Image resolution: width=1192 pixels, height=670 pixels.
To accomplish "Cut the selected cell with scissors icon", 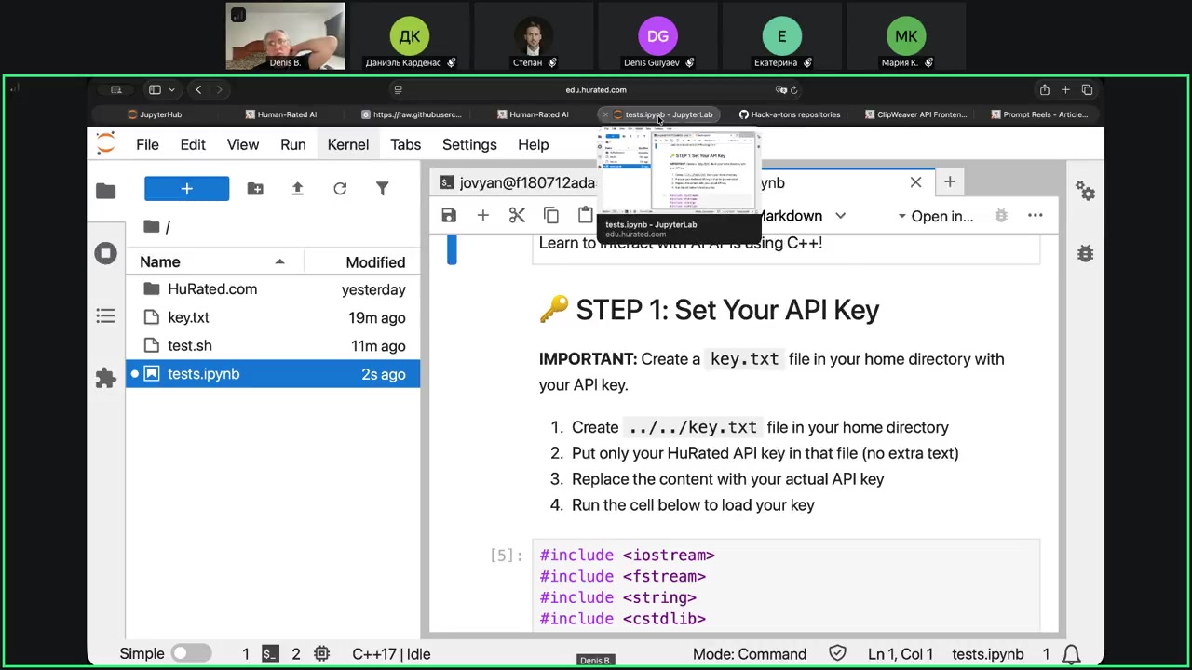I will (x=517, y=216).
